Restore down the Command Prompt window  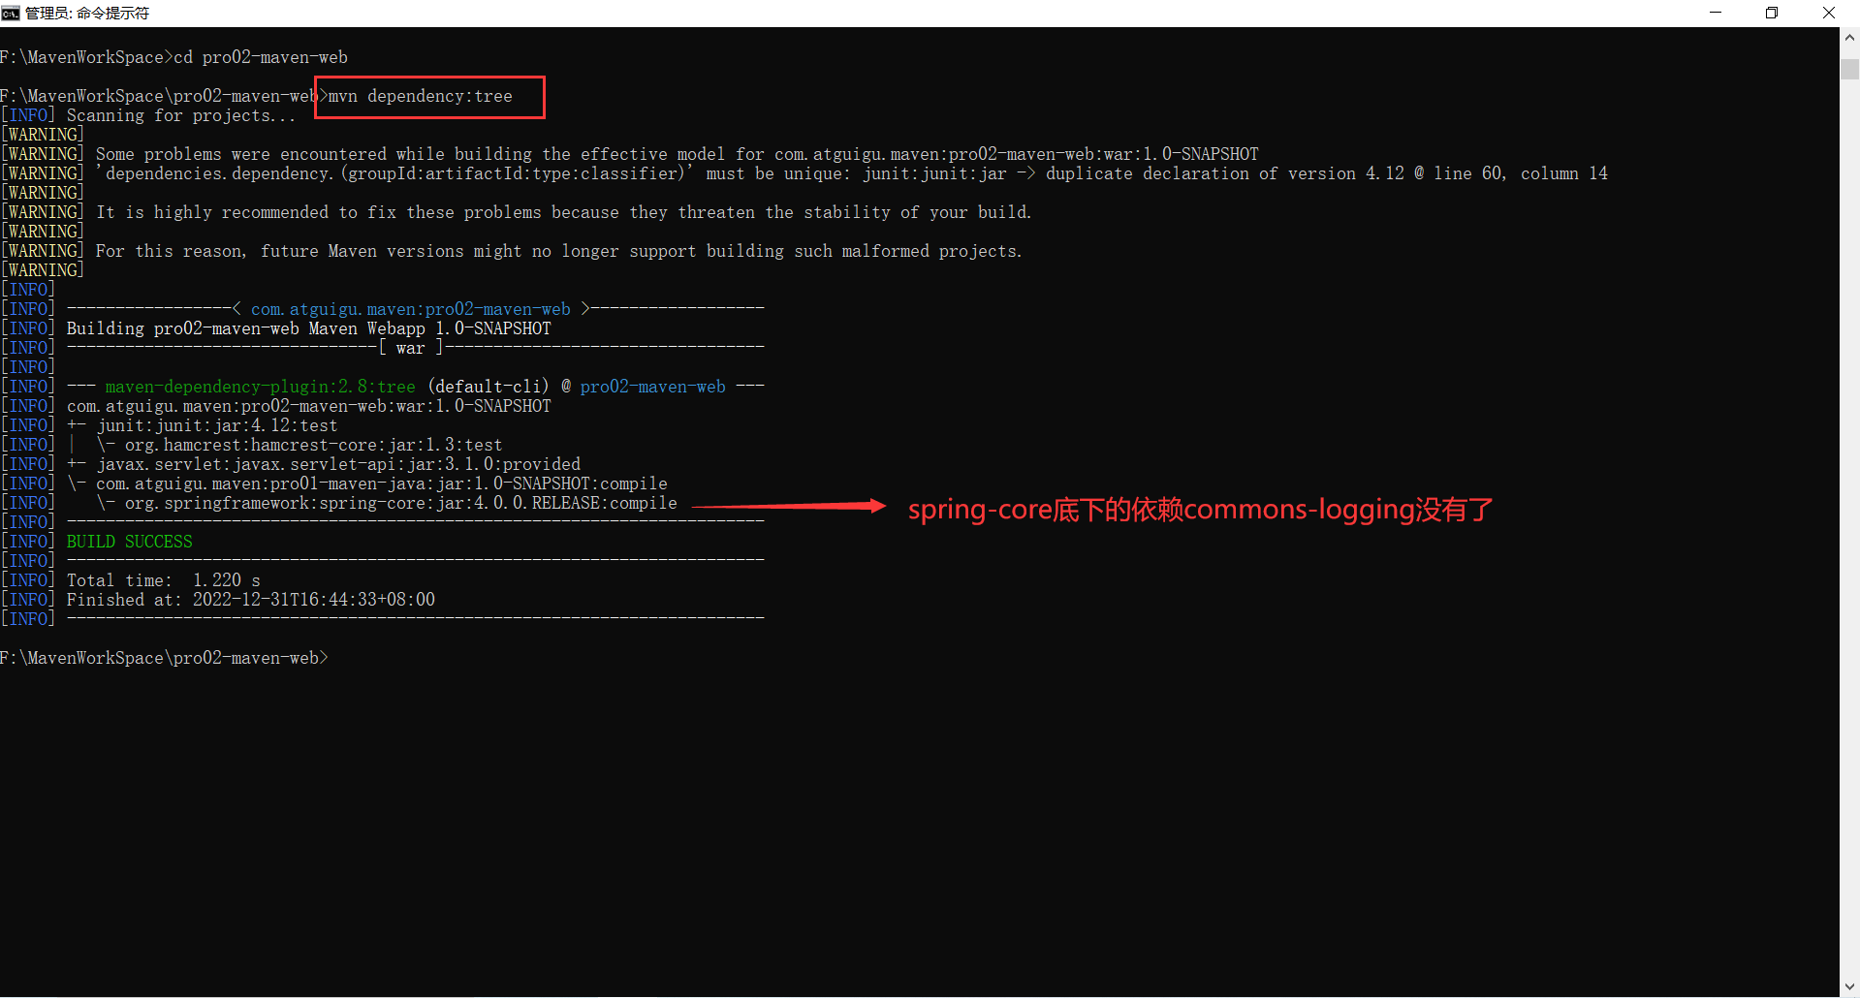(x=1772, y=13)
